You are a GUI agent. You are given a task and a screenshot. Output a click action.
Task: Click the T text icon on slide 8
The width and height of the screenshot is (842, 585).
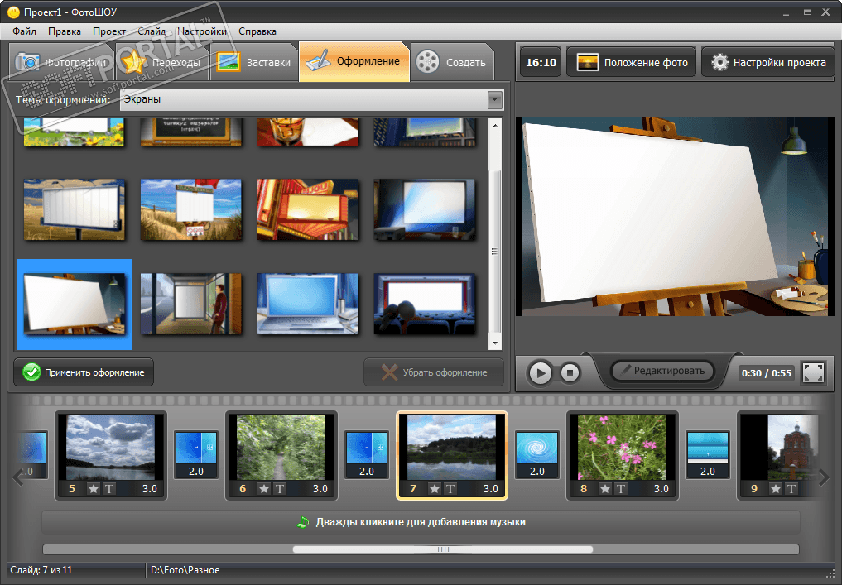point(621,488)
